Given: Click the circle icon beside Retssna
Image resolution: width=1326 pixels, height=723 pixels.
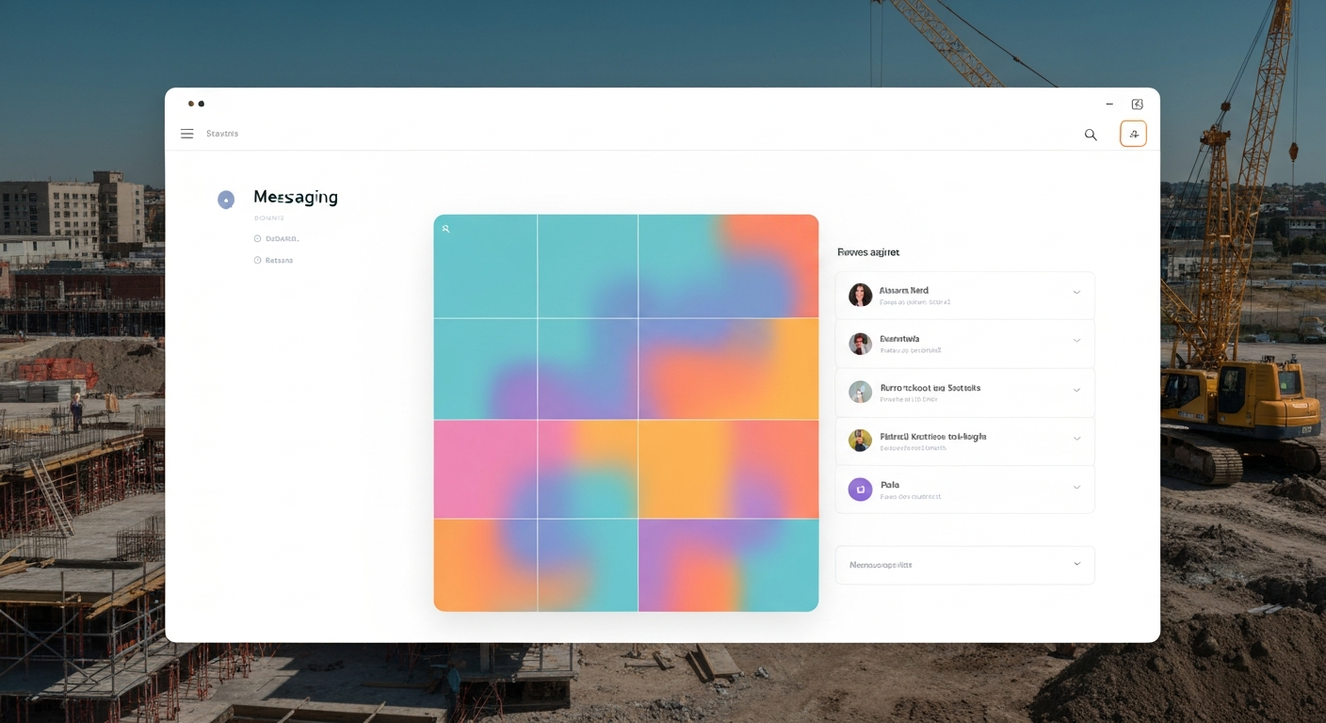Looking at the screenshot, I should [257, 260].
